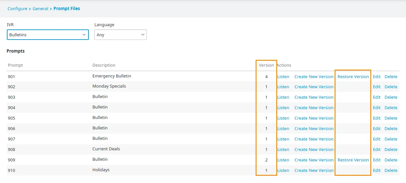Edit prompt 902

click(x=377, y=87)
